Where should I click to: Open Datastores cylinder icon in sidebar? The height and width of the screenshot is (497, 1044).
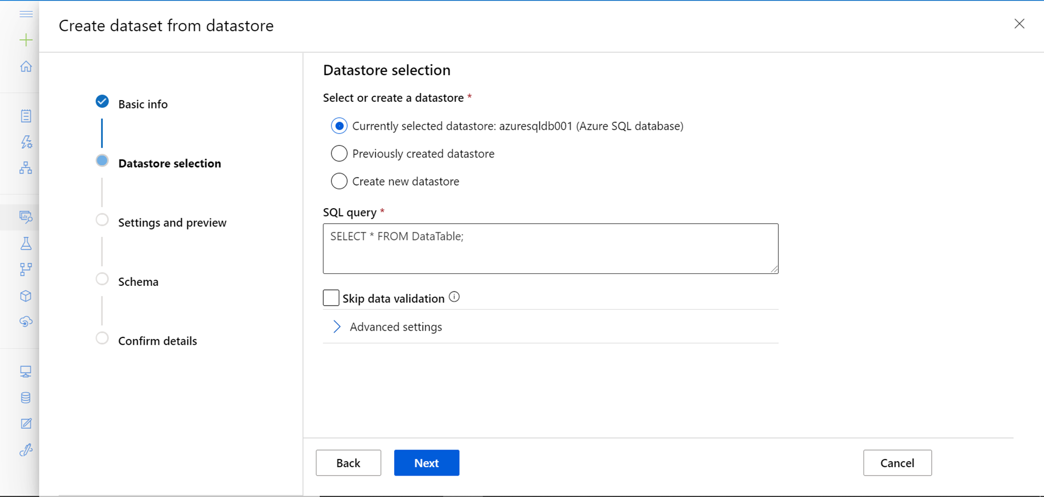(26, 397)
